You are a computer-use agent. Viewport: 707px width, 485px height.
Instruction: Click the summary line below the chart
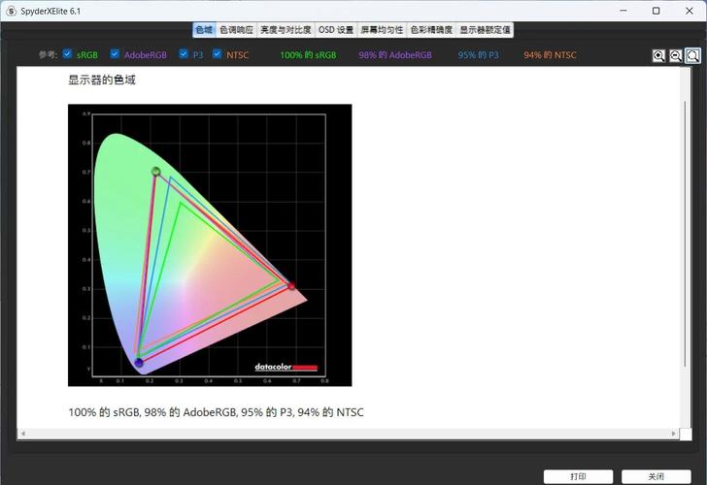point(216,412)
